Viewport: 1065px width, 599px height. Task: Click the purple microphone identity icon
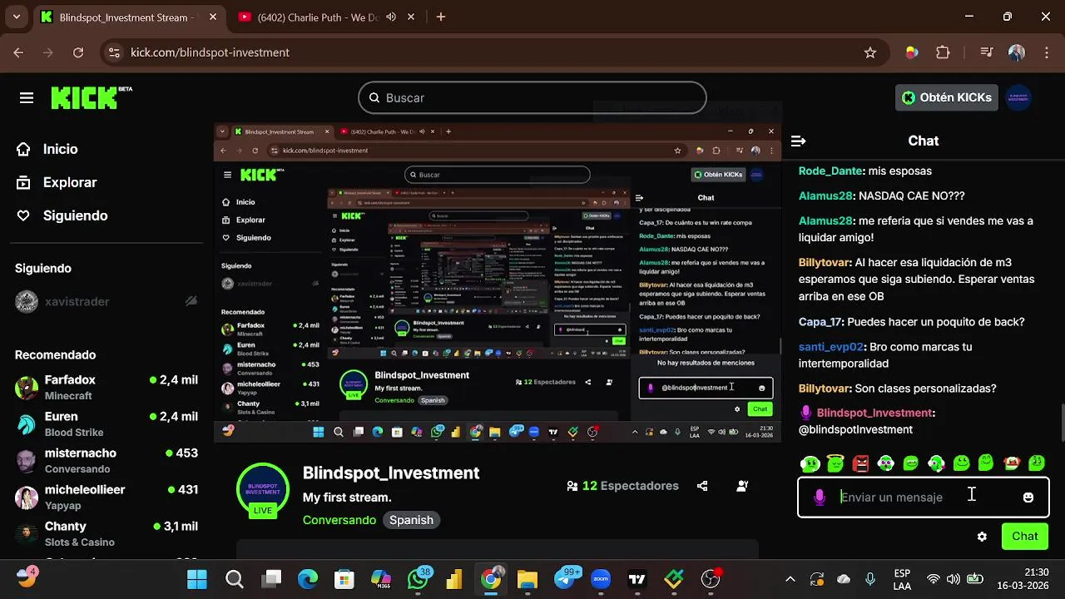click(820, 498)
